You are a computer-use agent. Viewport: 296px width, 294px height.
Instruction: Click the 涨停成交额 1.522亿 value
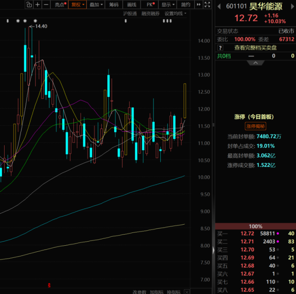[x=266, y=165]
